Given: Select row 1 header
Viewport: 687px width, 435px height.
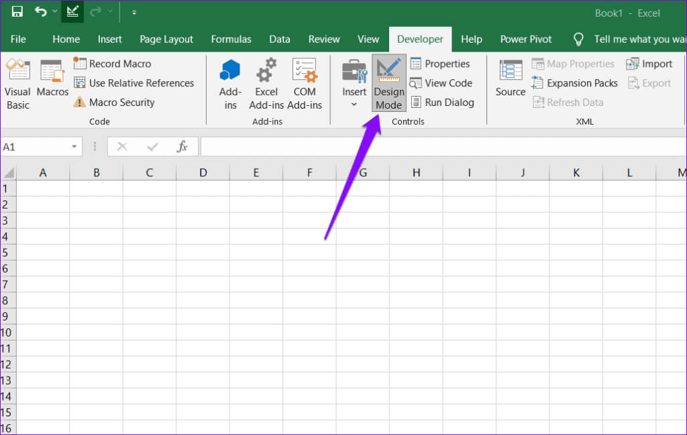Looking at the screenshot, I should pos(8,188).
